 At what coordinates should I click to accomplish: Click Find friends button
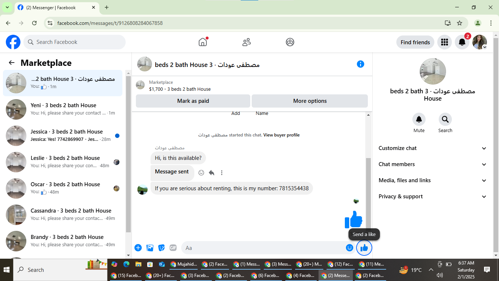click(415, 42)
